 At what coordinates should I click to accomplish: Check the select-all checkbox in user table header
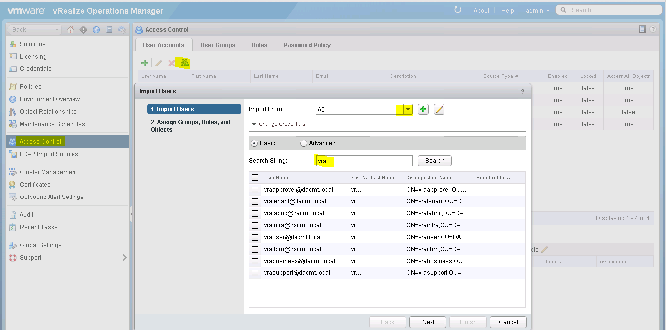coord(255,177)
